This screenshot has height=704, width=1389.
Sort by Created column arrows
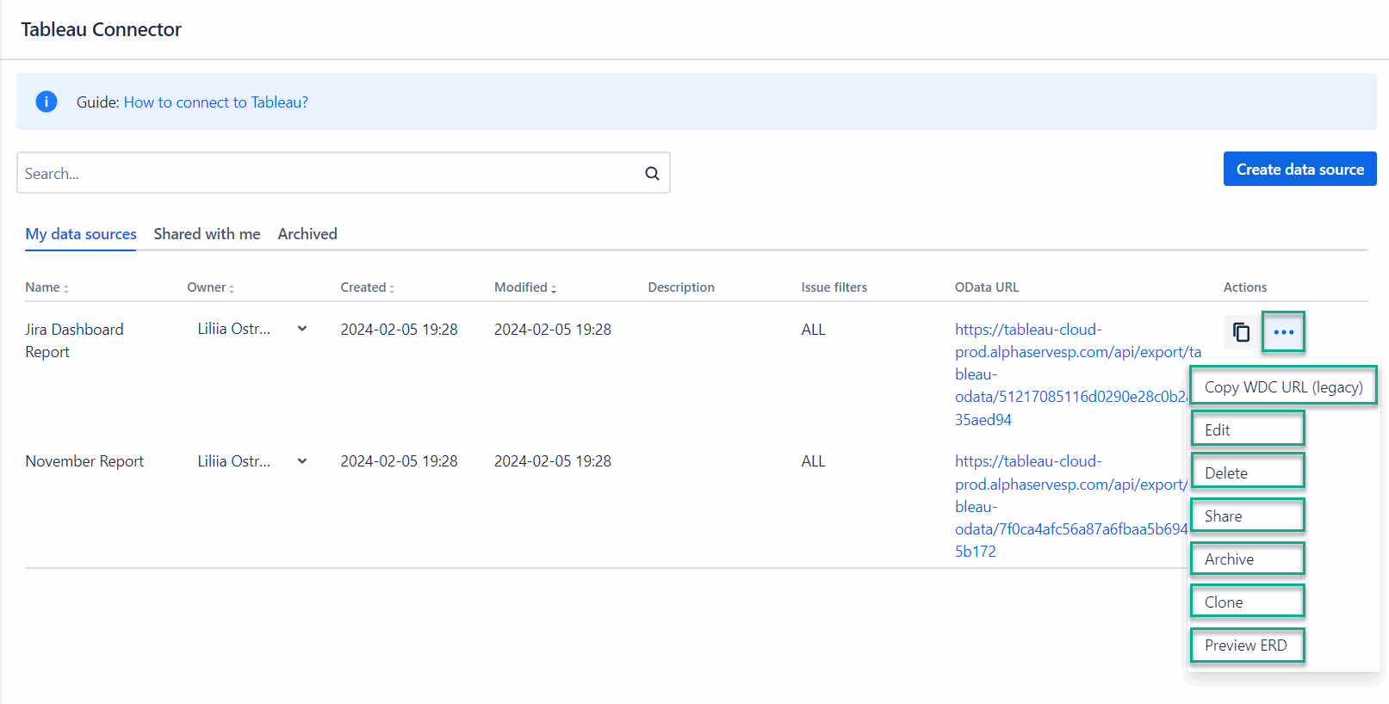tap(392, 288)
